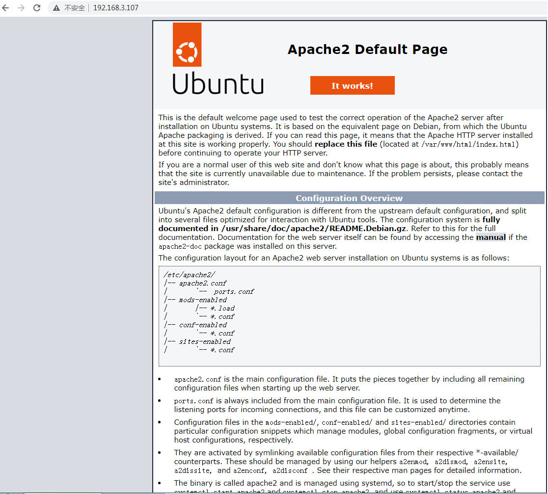Click "*.load" in the config layout tree
This screenshot has width=548, height=494.
[x=222, y=308]
